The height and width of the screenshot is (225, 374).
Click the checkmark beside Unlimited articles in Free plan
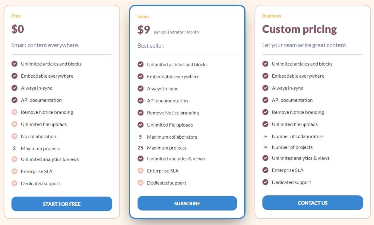coord(14,64)
